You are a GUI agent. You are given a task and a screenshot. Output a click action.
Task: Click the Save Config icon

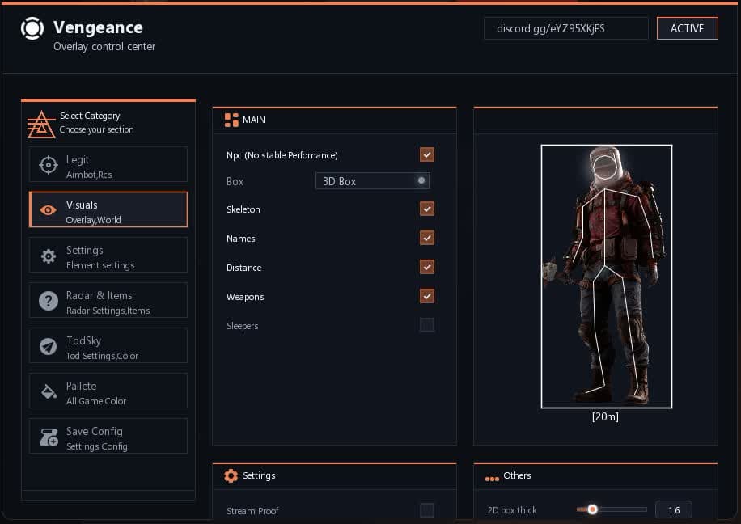49,437
